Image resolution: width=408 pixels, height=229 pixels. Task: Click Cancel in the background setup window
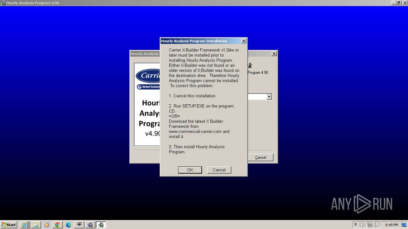point(260,157)
